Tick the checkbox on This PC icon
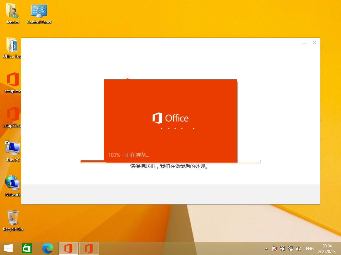 pos(7,143)
